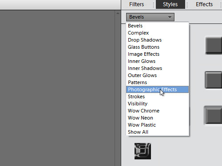
Task: Choose Strokes style category
Action: [x=157, y=97]
